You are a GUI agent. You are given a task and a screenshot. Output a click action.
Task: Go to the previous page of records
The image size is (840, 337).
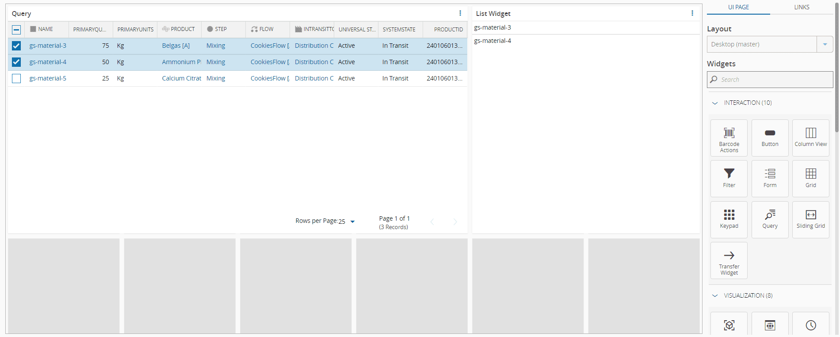(x=432, y=222)
